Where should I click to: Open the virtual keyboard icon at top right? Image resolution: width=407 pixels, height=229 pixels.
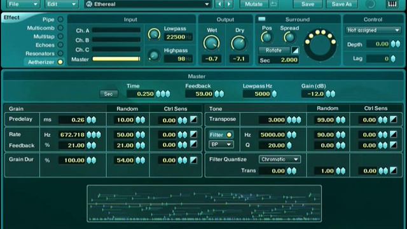click(392, 4)
